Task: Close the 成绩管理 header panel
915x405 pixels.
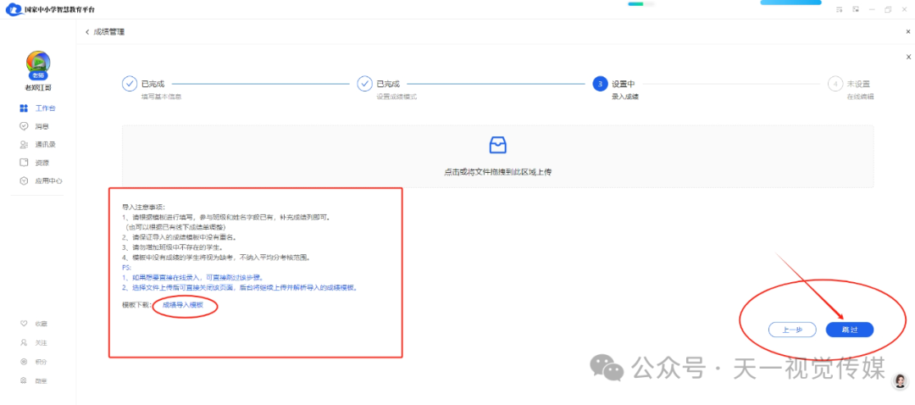Action: tap(908, 32)
